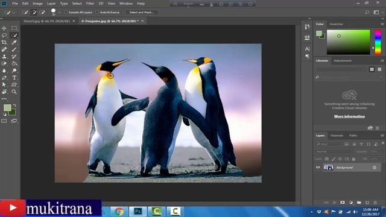The height and width of the screenshot is (217, 386).
Task: Choose Subtract from Selection mode in options bar
Action: click(x=42, y=12)
